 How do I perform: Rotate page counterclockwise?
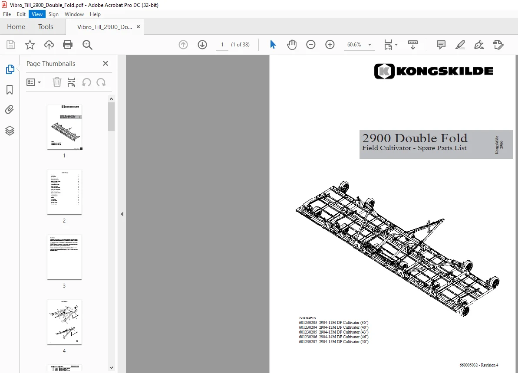(x=86, y=82)
